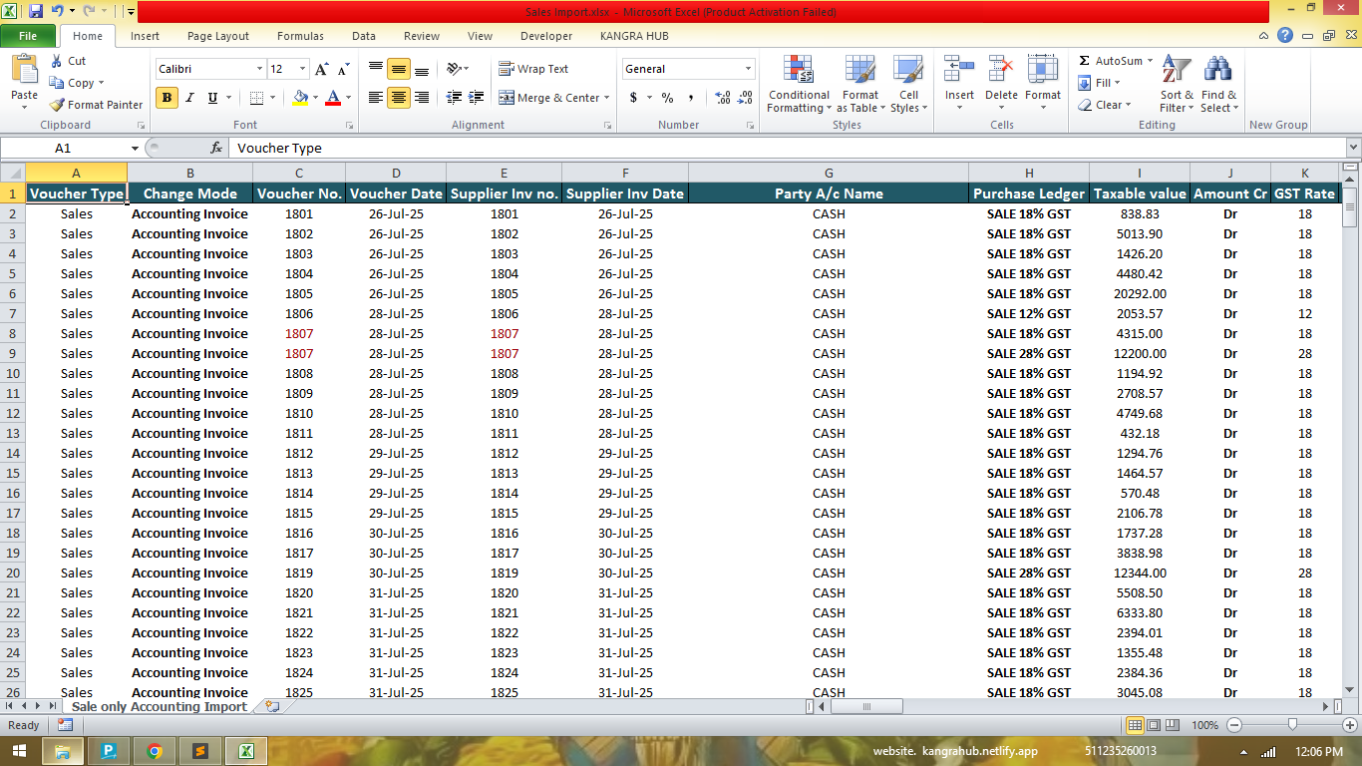This screenshot has width=1362, height=766.
Task: Open the green File button
Action: click(x=28, y=36)
